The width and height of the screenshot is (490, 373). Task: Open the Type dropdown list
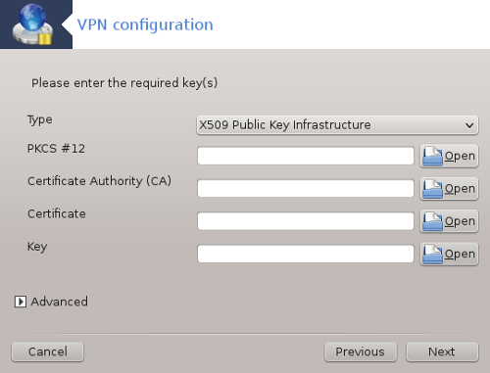tap(337, 125)
